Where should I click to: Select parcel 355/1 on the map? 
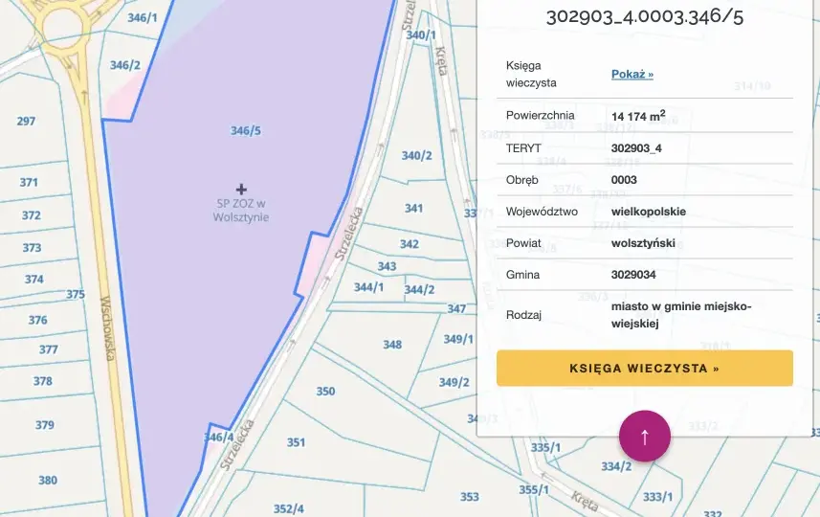[534, 490]
